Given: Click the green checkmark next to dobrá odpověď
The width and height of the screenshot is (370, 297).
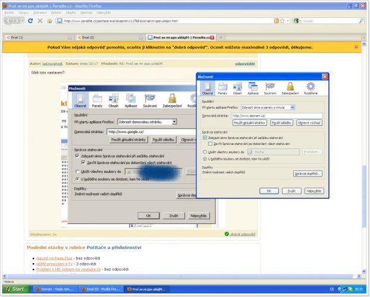Looking at the screenshot, I should (x=227, y=234).
